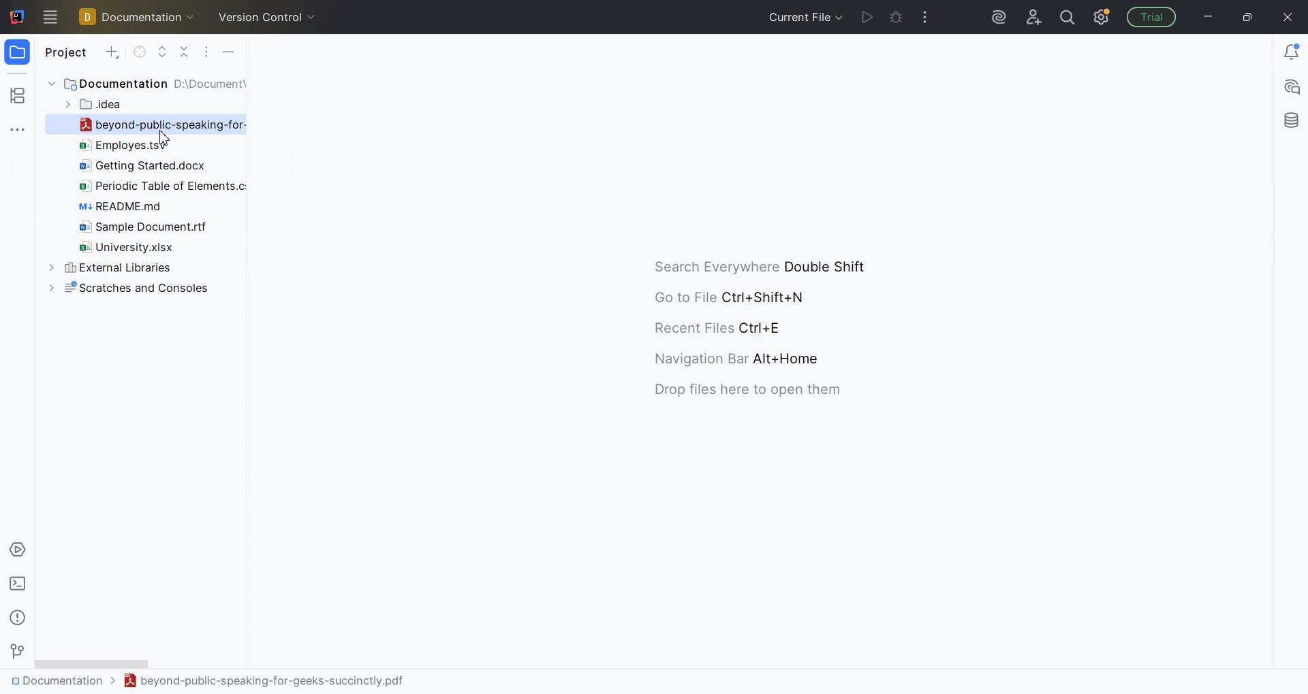The image size is (1308, 694).
Task: Open Notifications bell icon
Action: (x=1292, y=52)
